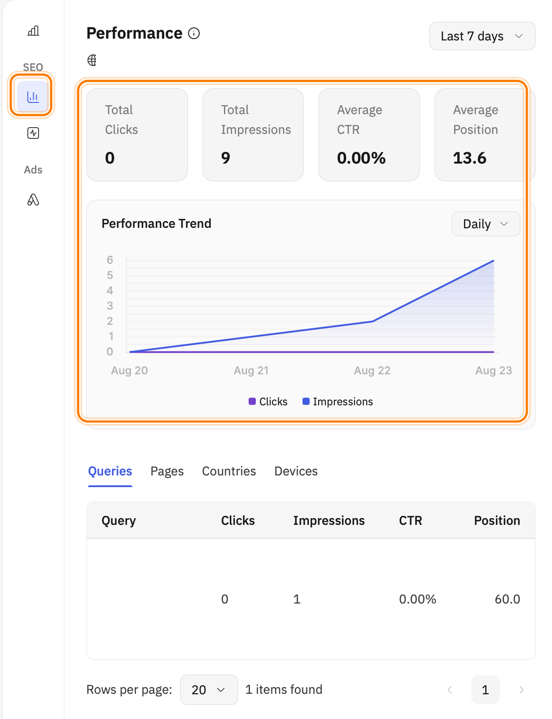Open the site health activity icon
552x719 pixels.
tap(33, 133)
